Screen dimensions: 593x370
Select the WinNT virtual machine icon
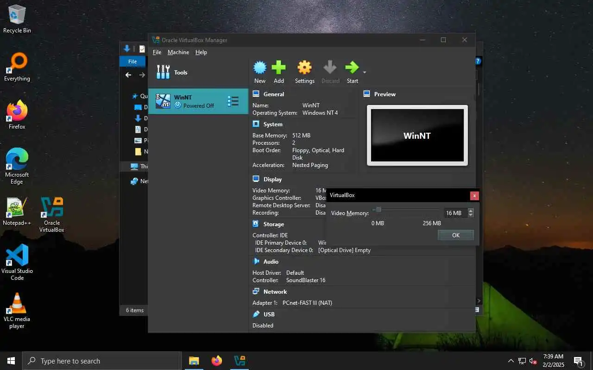pyautogui.click(x=163, y=101)
